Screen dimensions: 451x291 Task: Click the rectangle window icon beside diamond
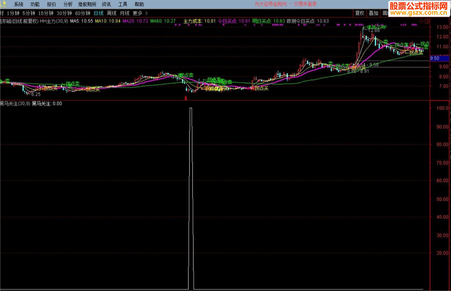tap(427, 21)
